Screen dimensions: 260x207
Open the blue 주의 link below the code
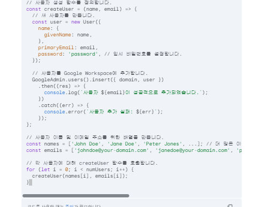(x=70, y=206)
